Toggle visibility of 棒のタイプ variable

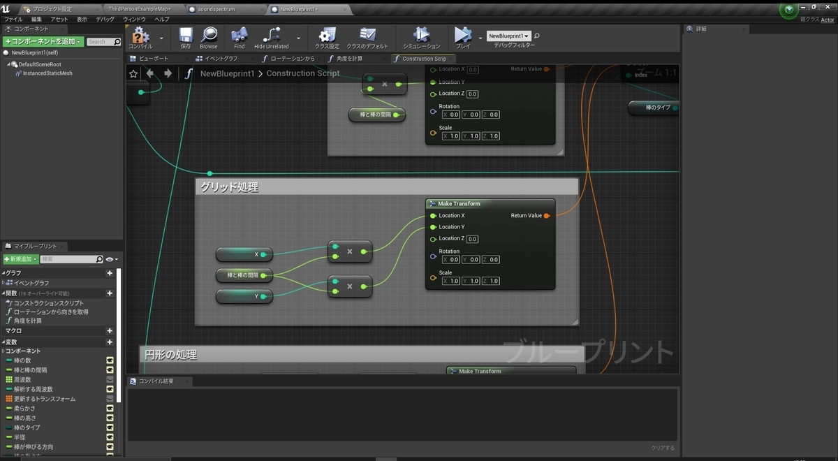tap(110, 427)
